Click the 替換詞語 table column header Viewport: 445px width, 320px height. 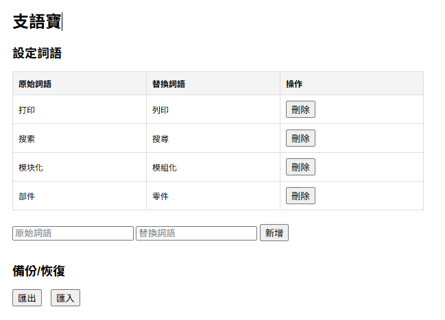(169, 84)
